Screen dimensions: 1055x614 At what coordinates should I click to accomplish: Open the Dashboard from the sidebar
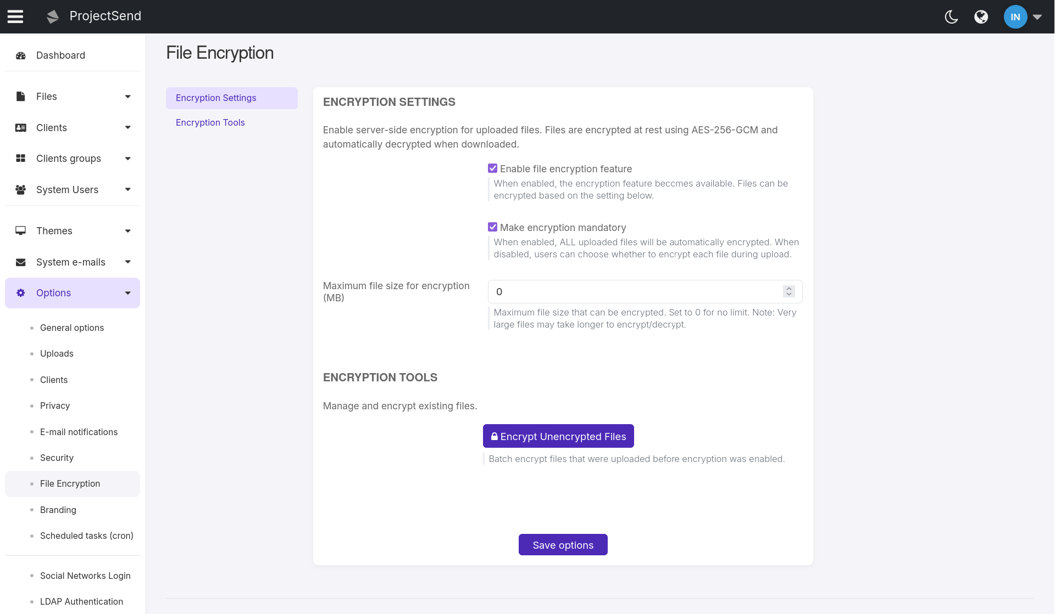pyautogui.click(x=60, y=55)
